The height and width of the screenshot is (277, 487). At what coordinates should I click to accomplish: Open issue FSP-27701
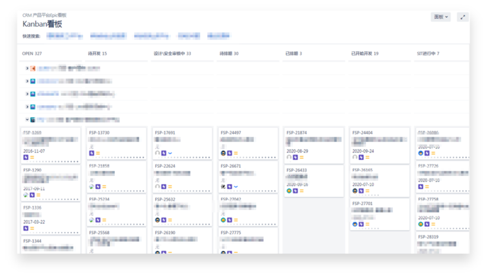[363, 204]
